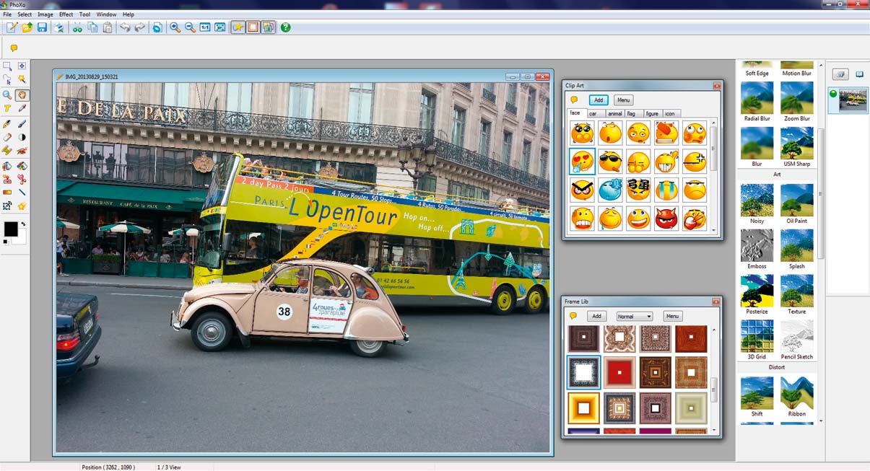
Task: Click the Cut scissors icon
Action: 77,27
